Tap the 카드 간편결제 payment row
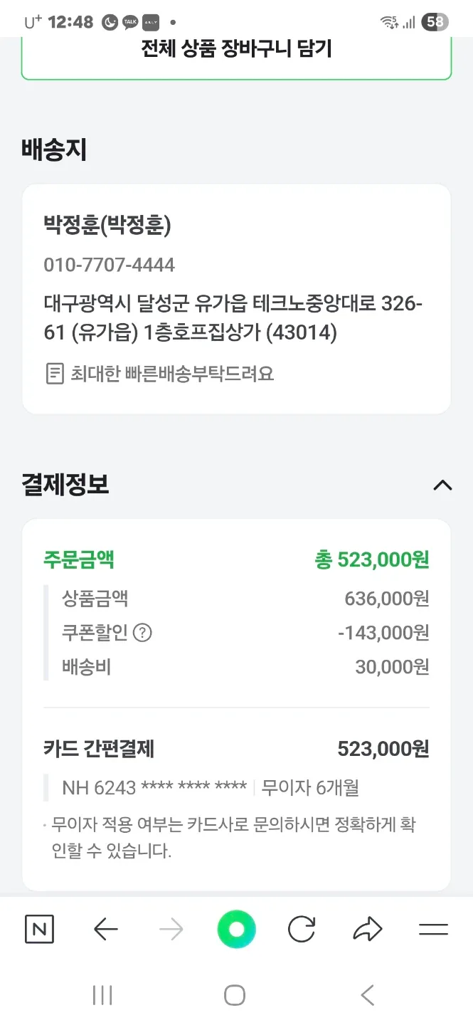This screenshot has width=473, height=1025. click(236, 749)
